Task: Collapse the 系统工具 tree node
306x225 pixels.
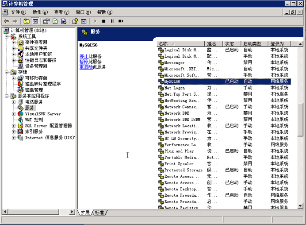Action: pyautogui.click(x=7, y=37)
